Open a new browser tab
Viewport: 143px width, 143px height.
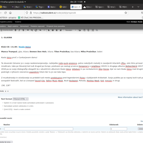pos(132,7)
